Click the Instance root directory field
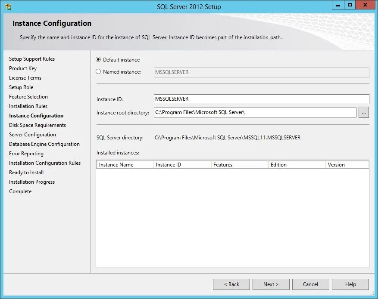The image size is (378, 299). pos(255,112)
